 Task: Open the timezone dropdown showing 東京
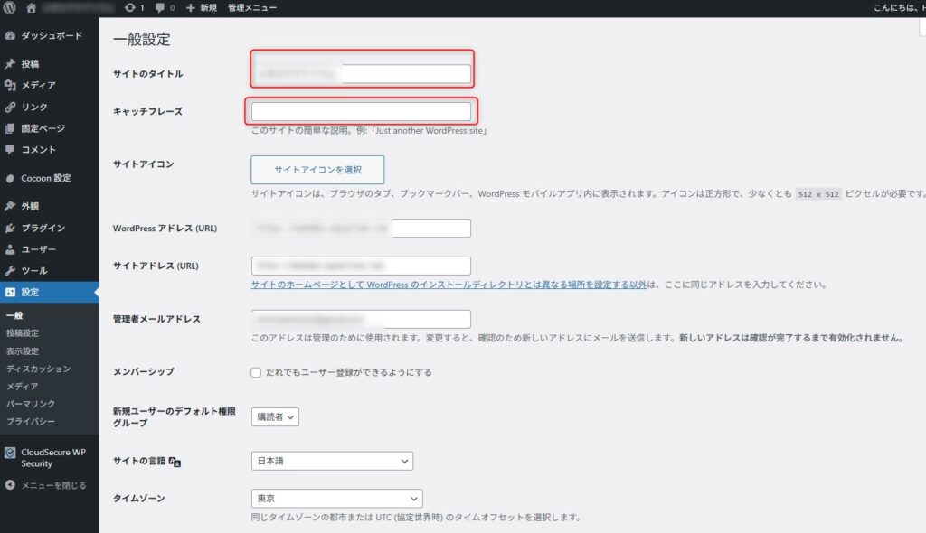(335, 499)
